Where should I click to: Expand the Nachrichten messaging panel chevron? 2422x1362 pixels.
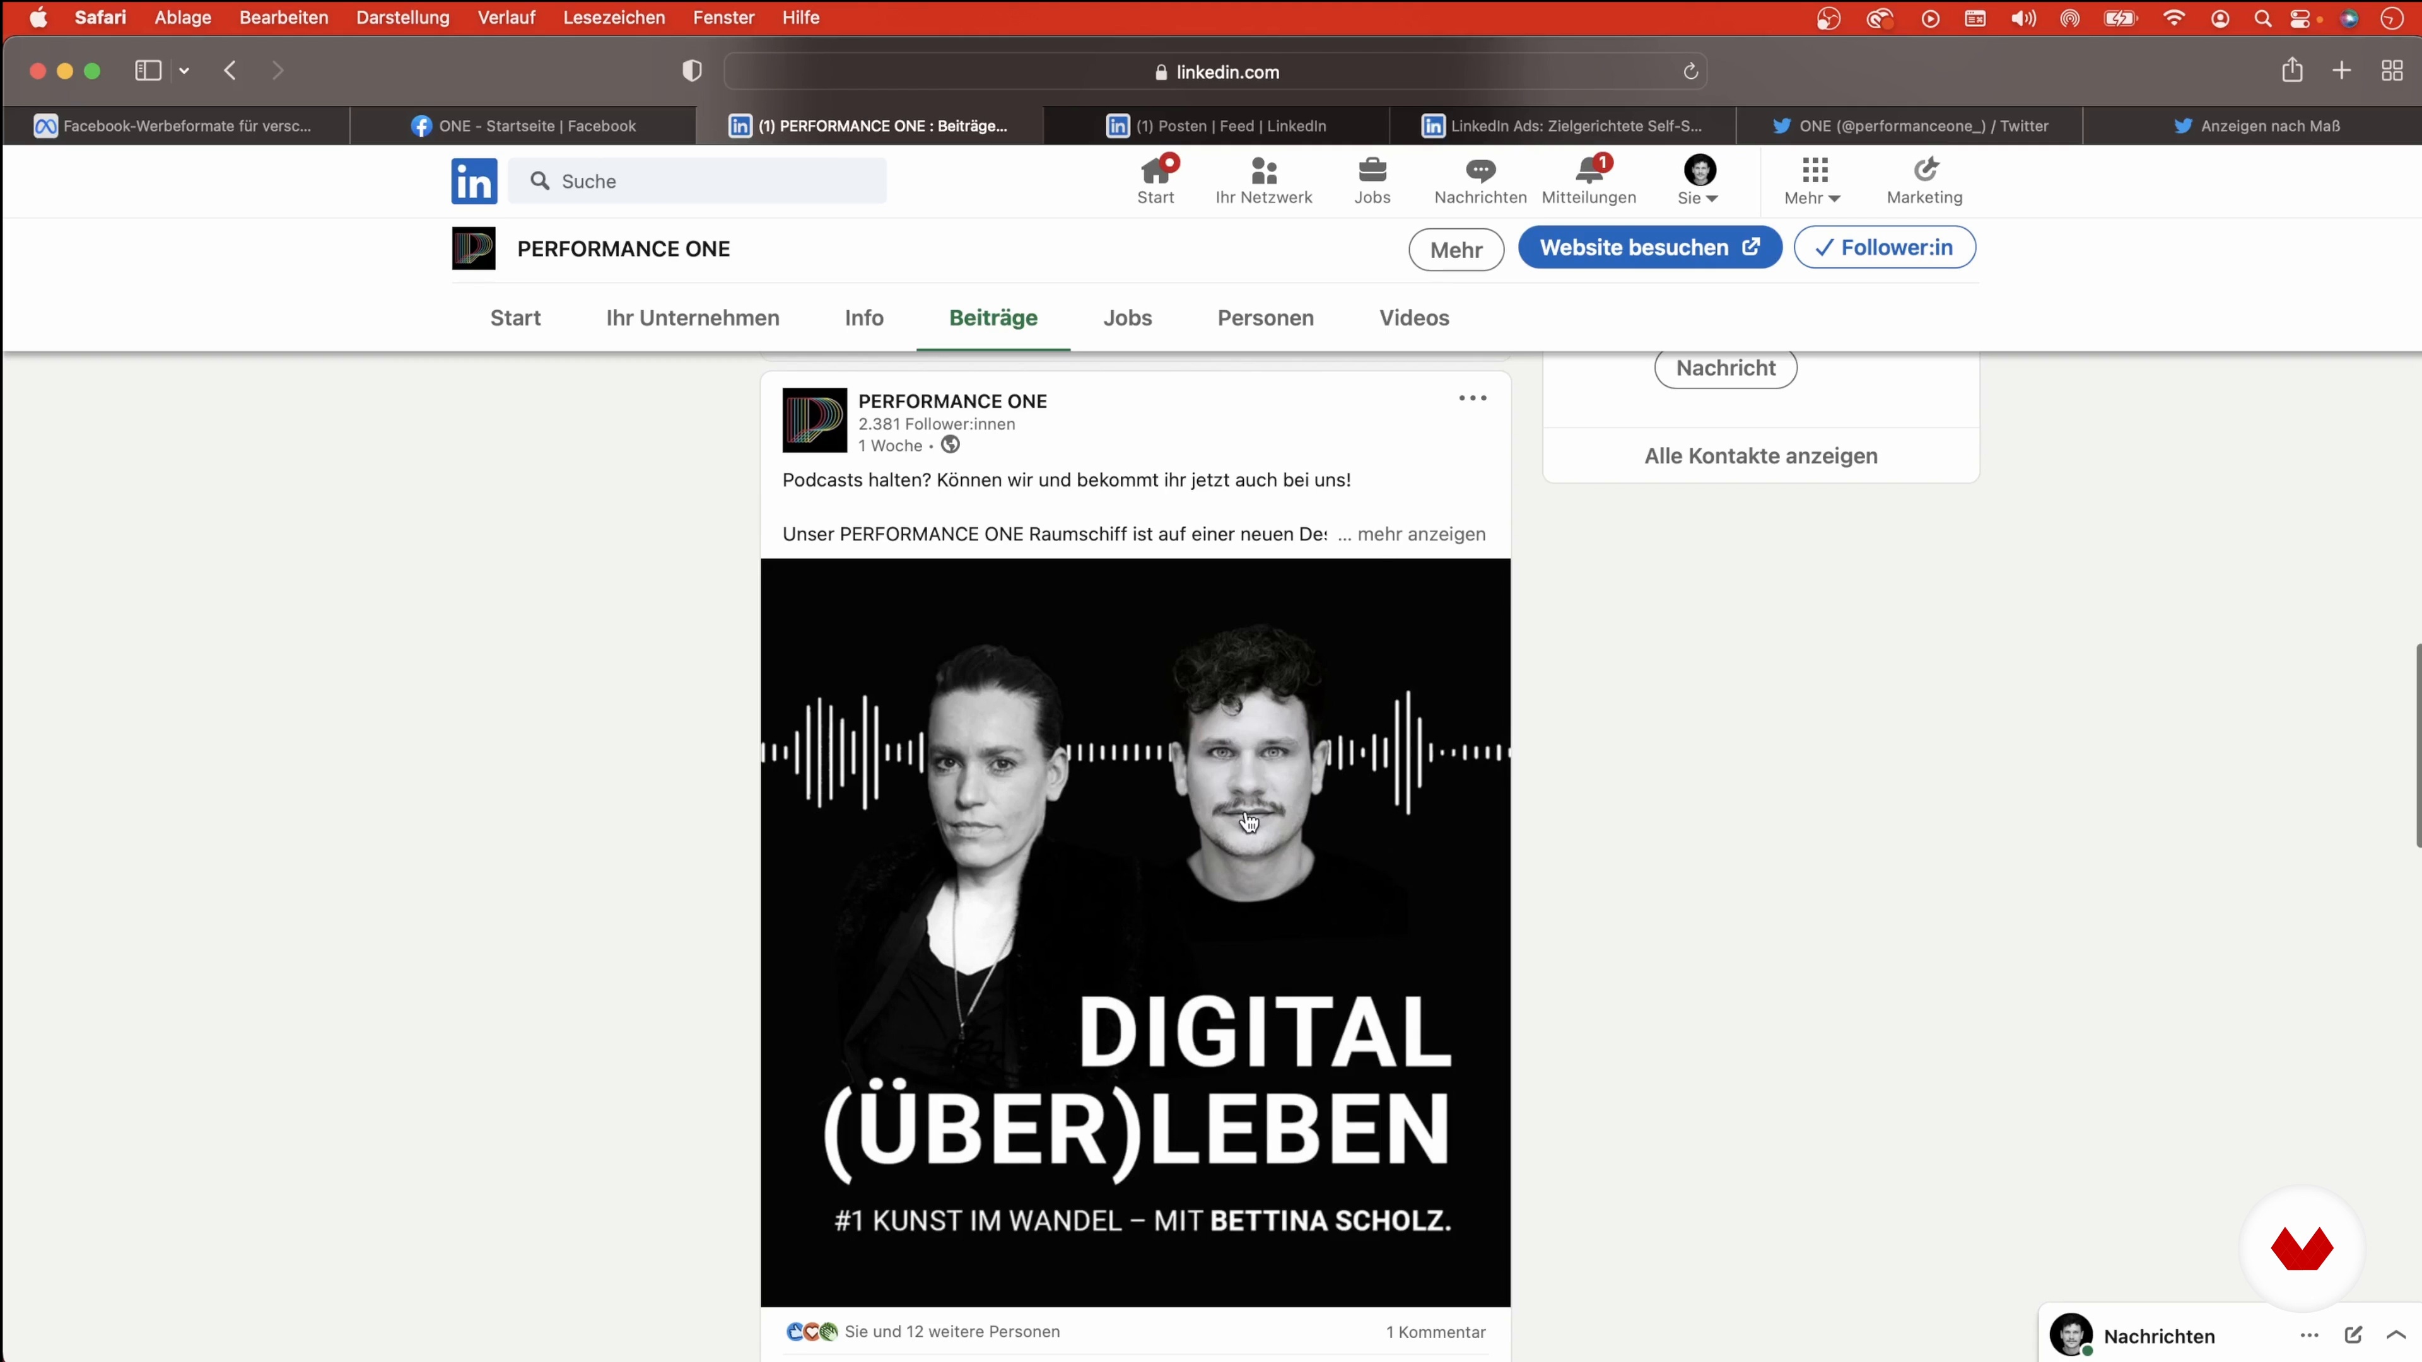point(2396,1335)
